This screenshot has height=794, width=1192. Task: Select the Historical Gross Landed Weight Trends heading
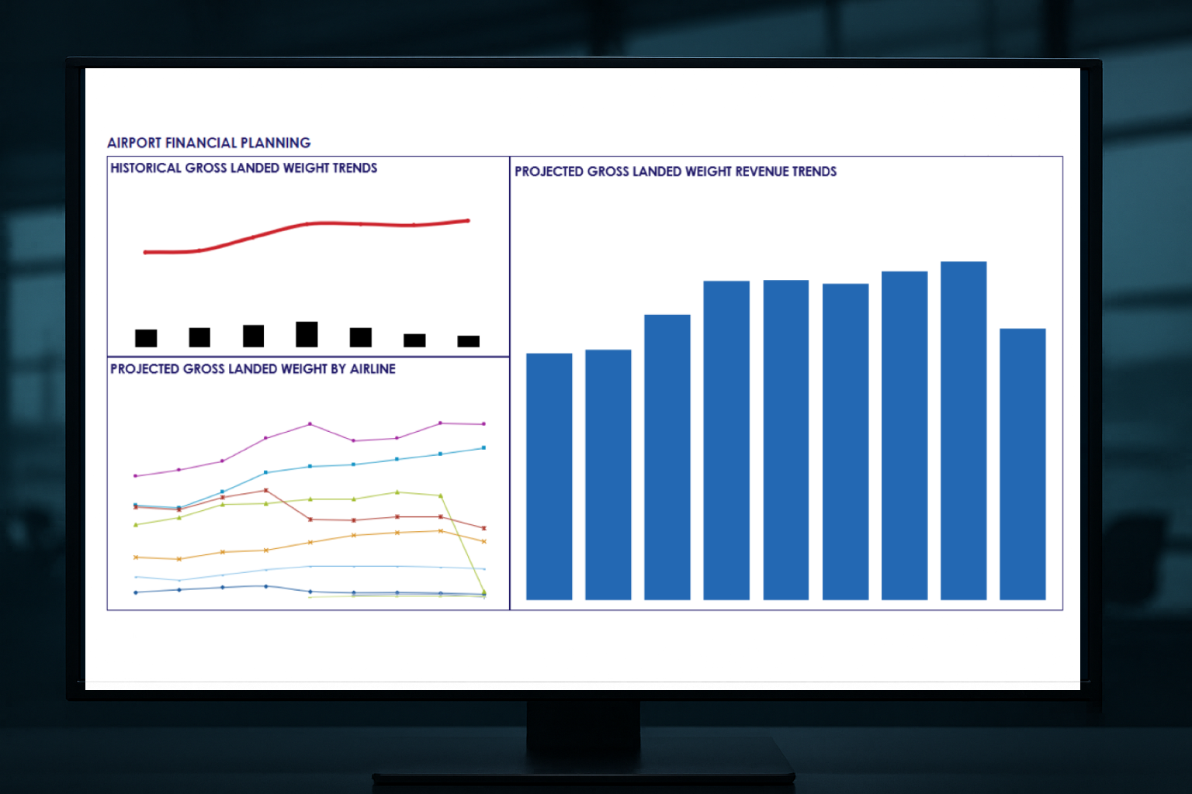click(244, 168)
